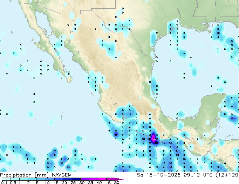Image resolution: width=239 pixels, height=184 pixels.
Task: Choose the 25–30 mm dark navy swatch
Action: coord(76,179)
